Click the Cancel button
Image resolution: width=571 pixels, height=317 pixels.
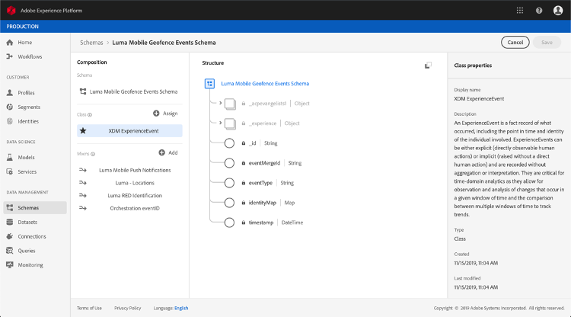[x=515, y=42]
